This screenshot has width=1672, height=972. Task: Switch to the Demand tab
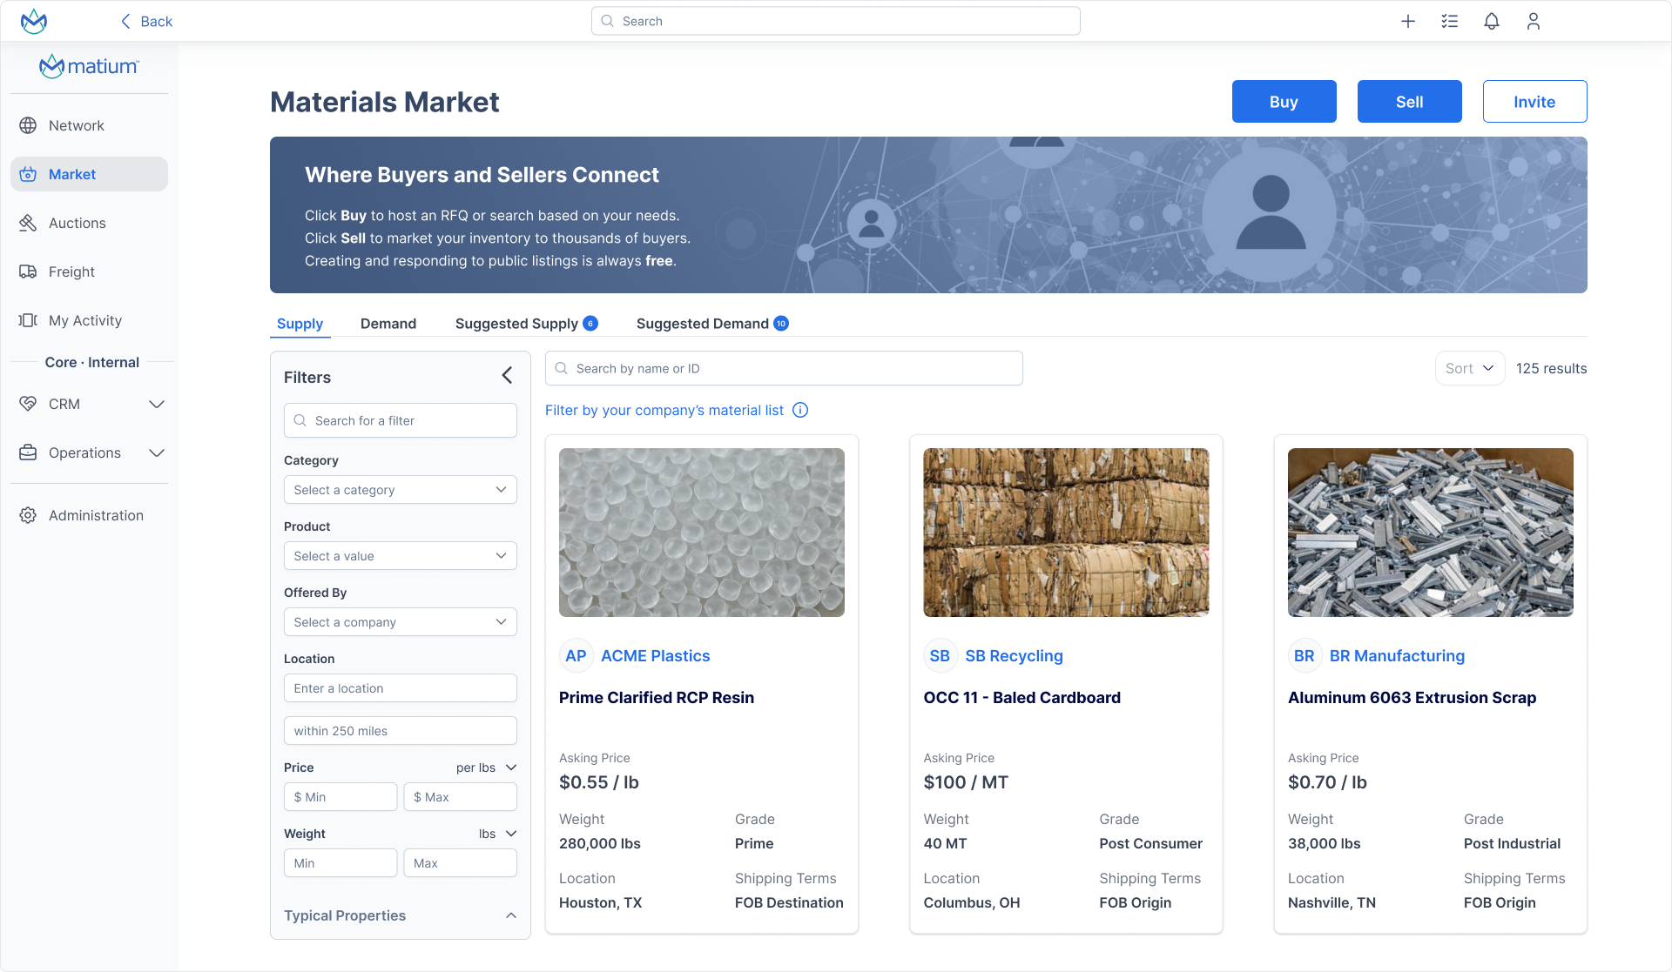388,323
